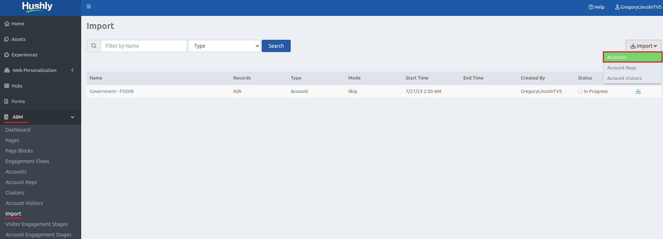Image resolution: width=663 pixels, height=239 pixels.
Task: Click the N/A records cell
Action: coord(237,91)
